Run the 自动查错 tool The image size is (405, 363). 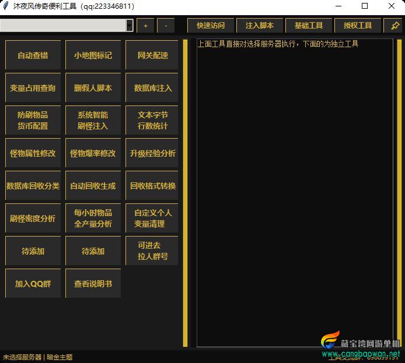click(x=33, y=55)
